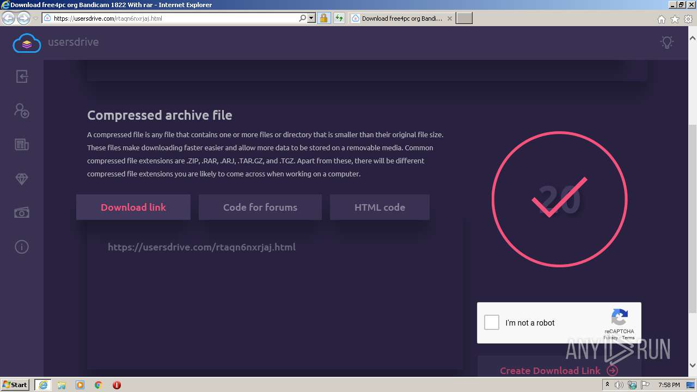
Task: Expand the address bar dropdown arrow
Action: click(311, 18)
